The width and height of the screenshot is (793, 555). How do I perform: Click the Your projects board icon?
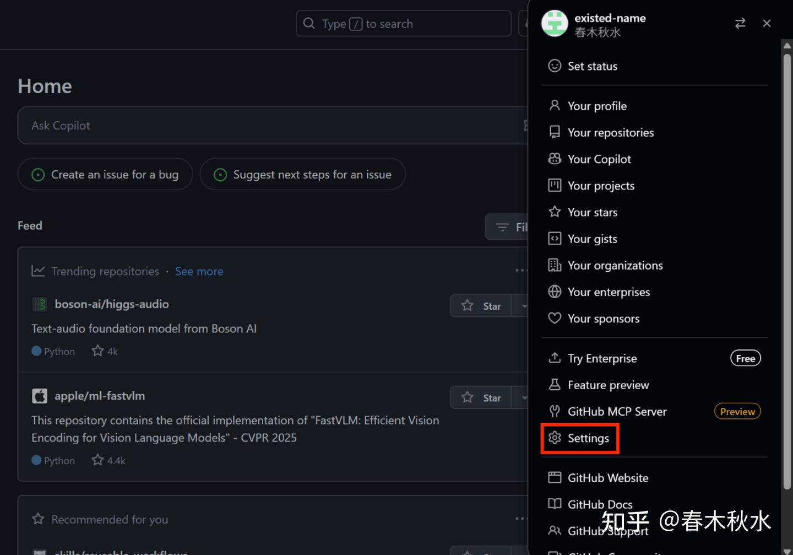[555, 185]
